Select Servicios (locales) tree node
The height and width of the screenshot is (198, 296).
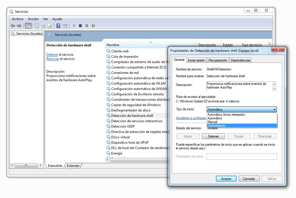(27, 34)
